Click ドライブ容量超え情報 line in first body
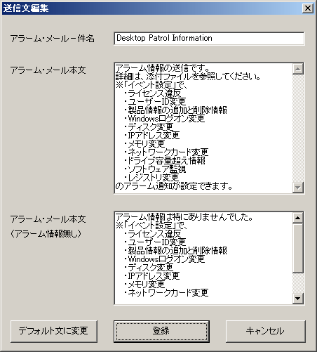 pos(165,161)
